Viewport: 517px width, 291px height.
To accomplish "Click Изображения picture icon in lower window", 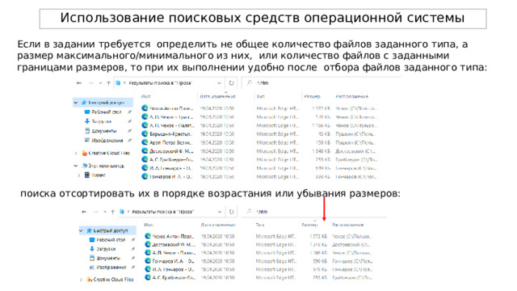I will tap(92, 268).
